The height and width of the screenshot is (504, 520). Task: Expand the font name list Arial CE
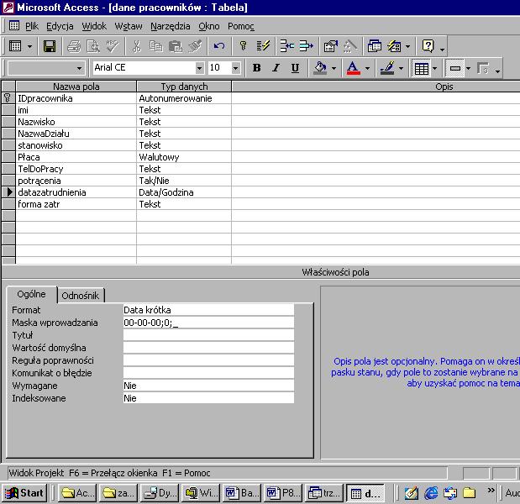click(199, 68)
